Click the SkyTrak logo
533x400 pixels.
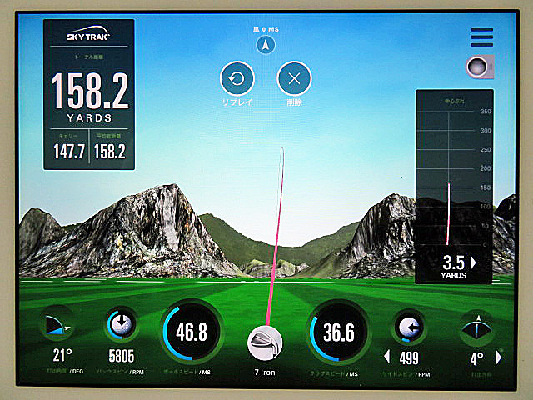pyautogui.click(x=88, y=33)
